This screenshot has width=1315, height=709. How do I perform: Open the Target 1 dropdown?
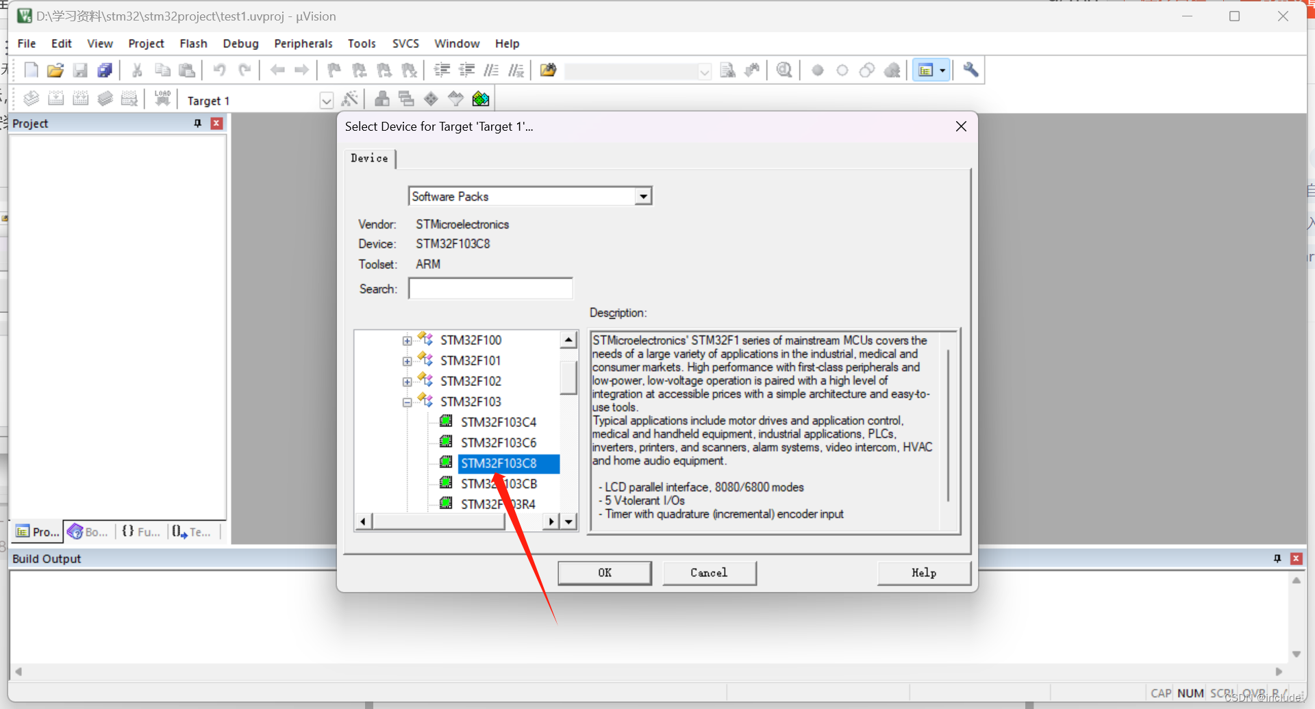point(327,101)
